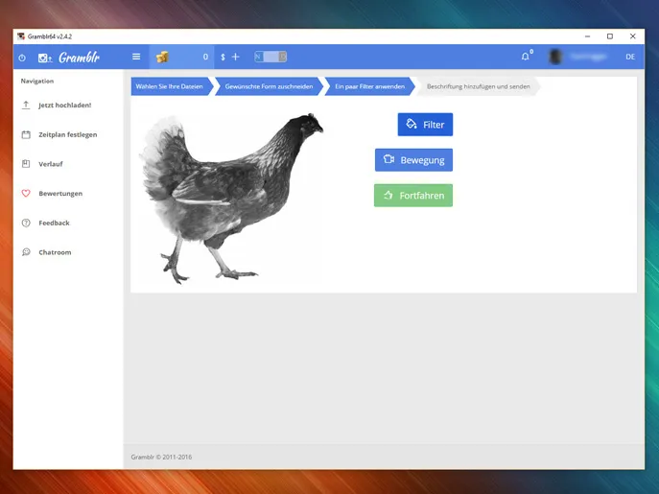Image resolution: width=659 pixels, height=494 pixels.
Task: Click the Gramblr camera logo icon
Action: click(x=44, y=58)
